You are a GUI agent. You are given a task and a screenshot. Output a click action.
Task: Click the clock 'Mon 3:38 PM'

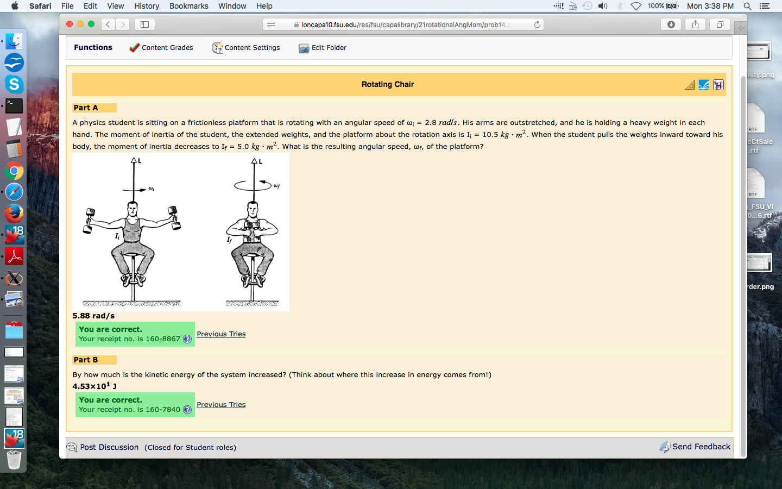tap(710, 6)
